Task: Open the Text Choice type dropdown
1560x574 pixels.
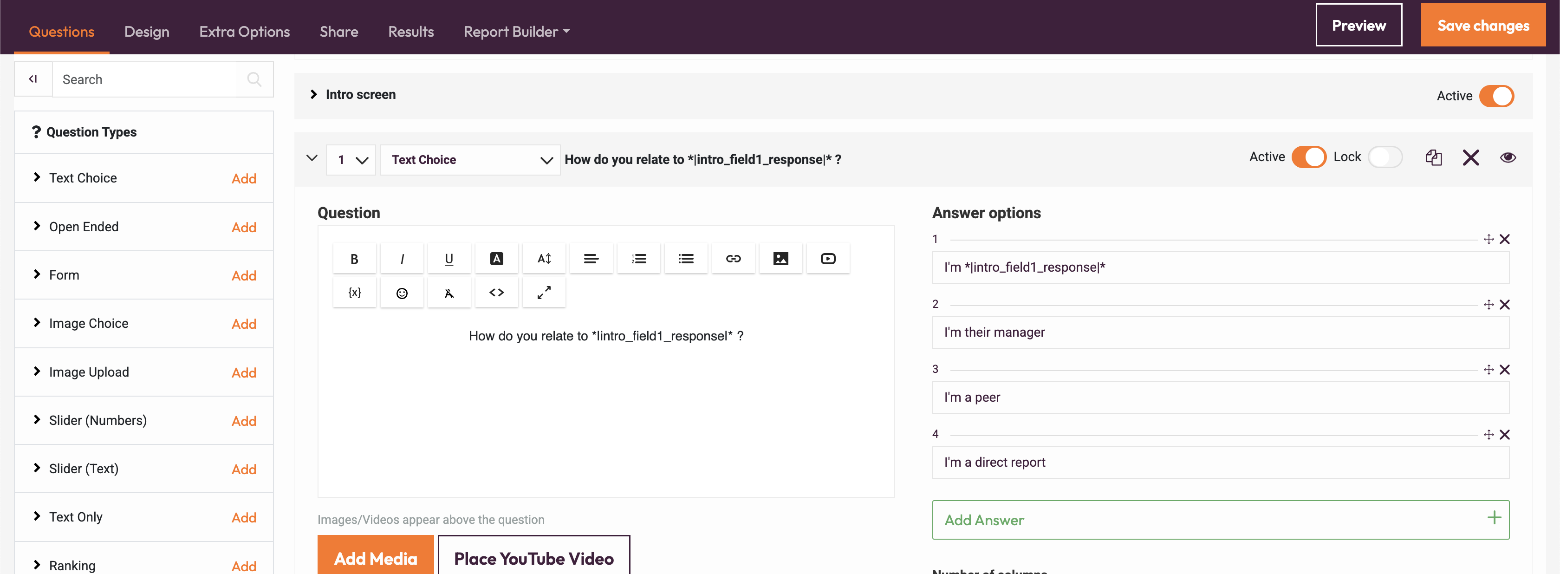Action: point(469,160)
